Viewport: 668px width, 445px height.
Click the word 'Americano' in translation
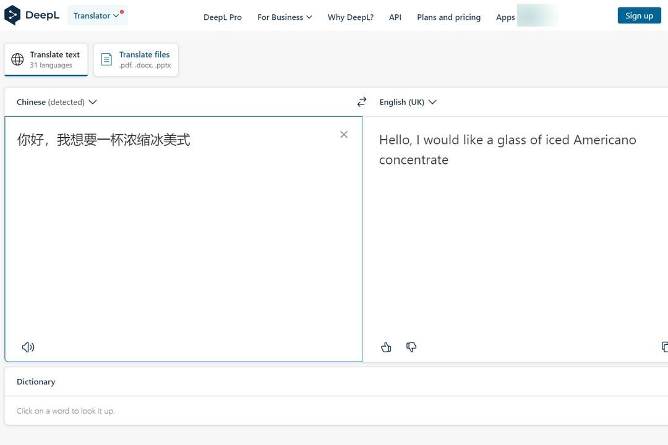pyautogui.click(x=605, y=140)
